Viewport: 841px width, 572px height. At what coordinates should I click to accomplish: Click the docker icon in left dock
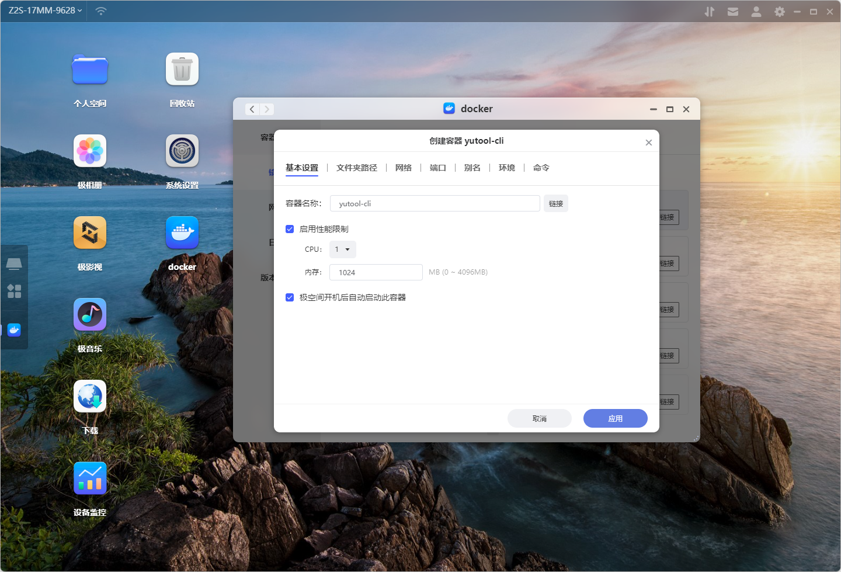(14, 330)
